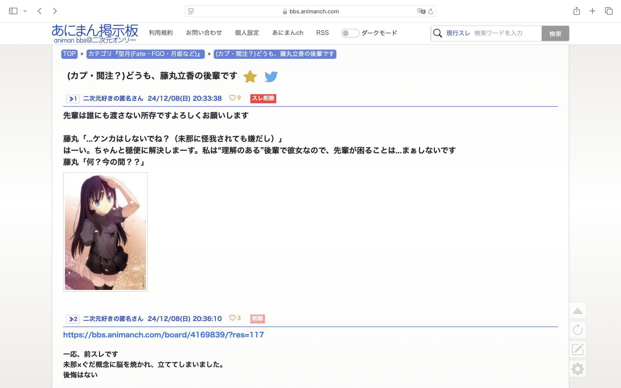Open カテゴリ 型月(Fate・FGO・月姫など) breadcrumb
The height and width of the screenshot is (388, 621).
[x=145, y=54]
